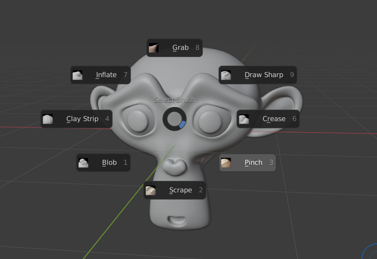The height and width of the screenshot is (259, 377).
Task: Select the Crease brush icon
Action: [x=244, y=119]
